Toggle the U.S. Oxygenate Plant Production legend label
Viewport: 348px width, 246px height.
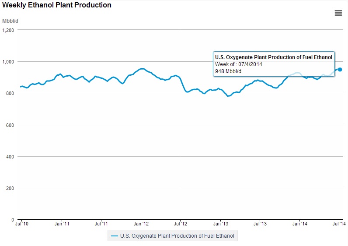(177, 236)
